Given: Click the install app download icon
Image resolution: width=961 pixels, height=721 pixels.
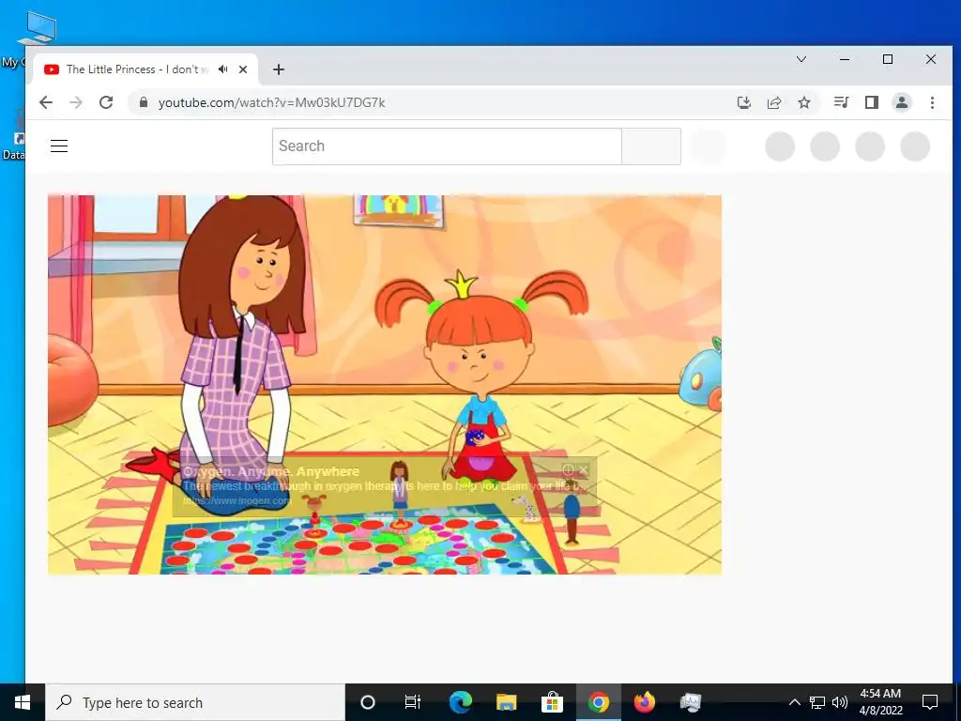Looking at the screenshot, I should click(744, 102).
